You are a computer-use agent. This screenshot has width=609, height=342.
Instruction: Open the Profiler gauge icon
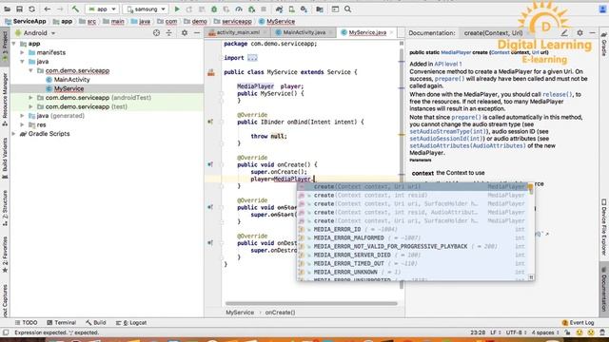[x=239, y=9]
